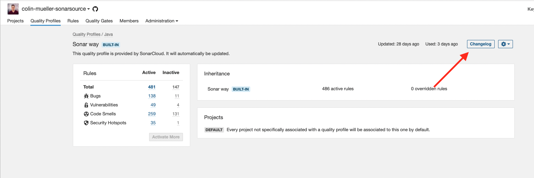Open the Administration dropdown menu
534x178 pixels.
(x=162, y=21)
